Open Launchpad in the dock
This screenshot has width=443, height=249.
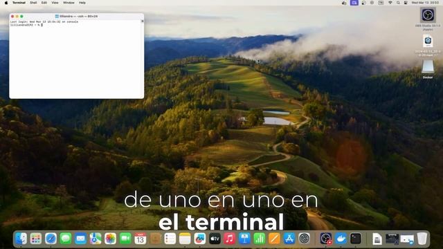point(36,239)
